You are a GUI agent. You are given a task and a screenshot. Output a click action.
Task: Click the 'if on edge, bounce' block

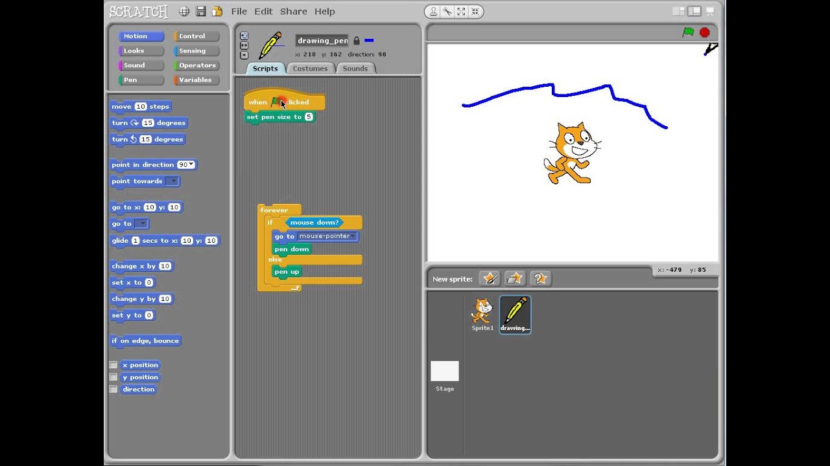tap(145, 341)
